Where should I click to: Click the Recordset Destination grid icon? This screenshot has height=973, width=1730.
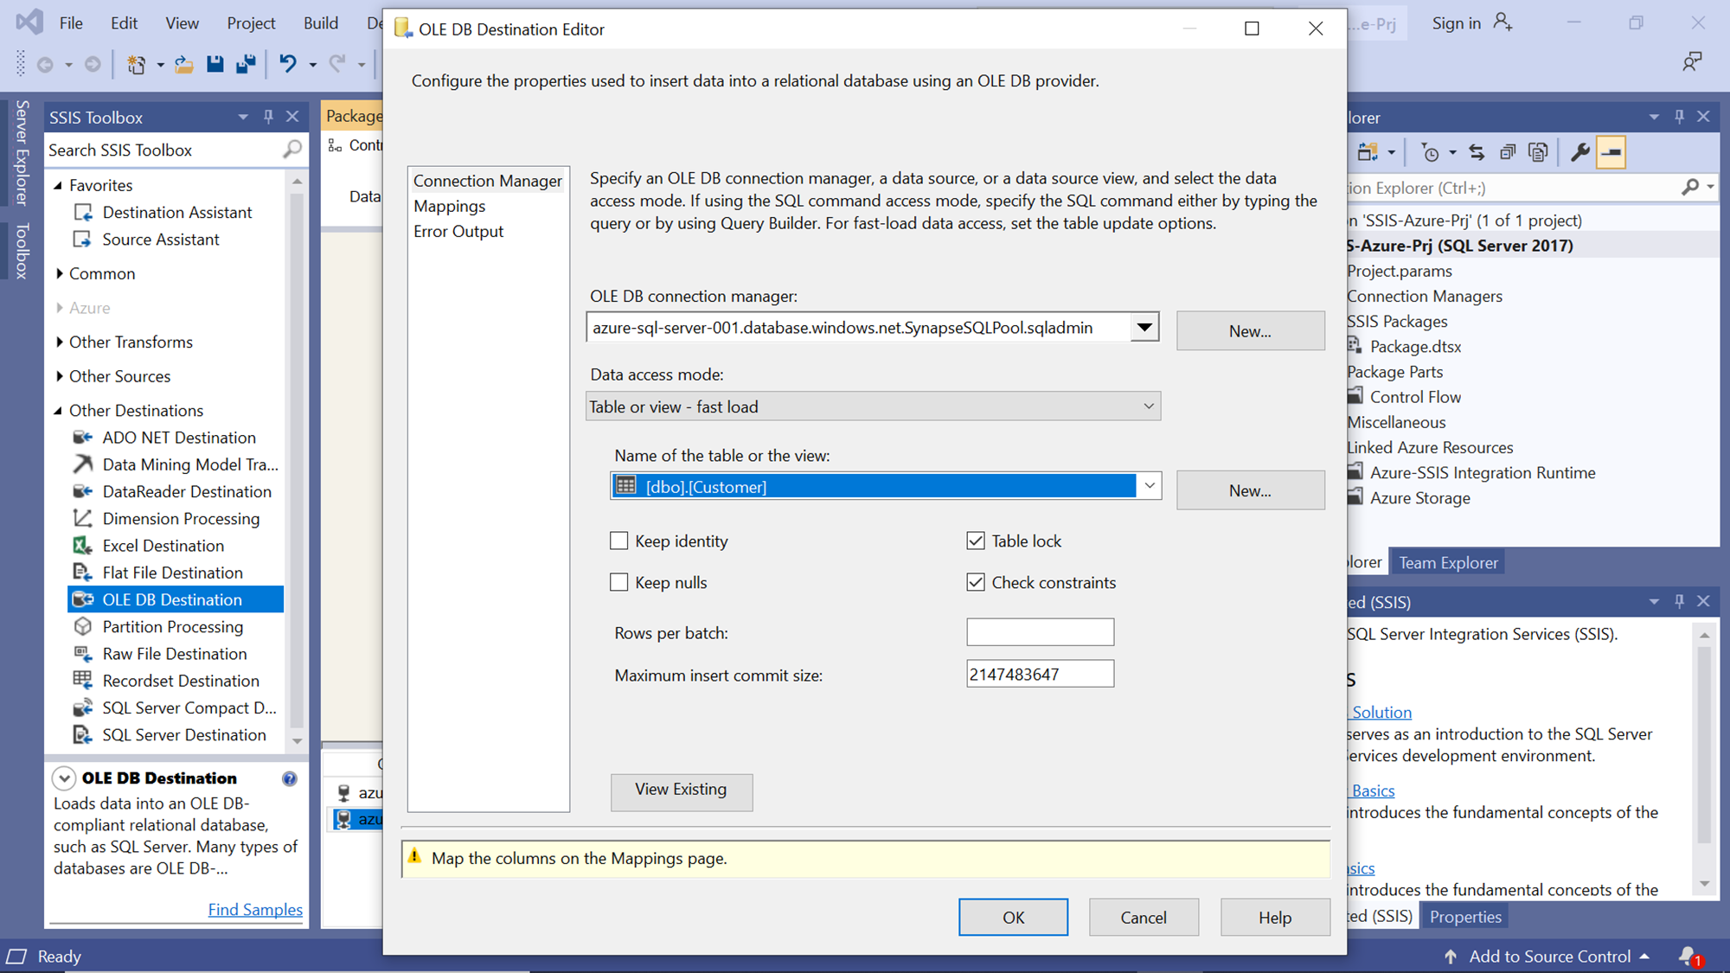83,681
